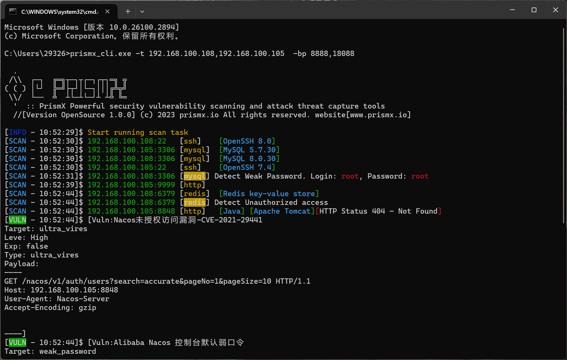Image resolution: width=567 pixels, height=360 pixels.
Task: Click the '[OpenSSH 7.4]' banner text
Action: [x=247, y=168]
